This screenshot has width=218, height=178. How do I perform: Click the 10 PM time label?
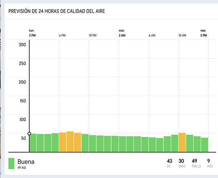point(93,35)
